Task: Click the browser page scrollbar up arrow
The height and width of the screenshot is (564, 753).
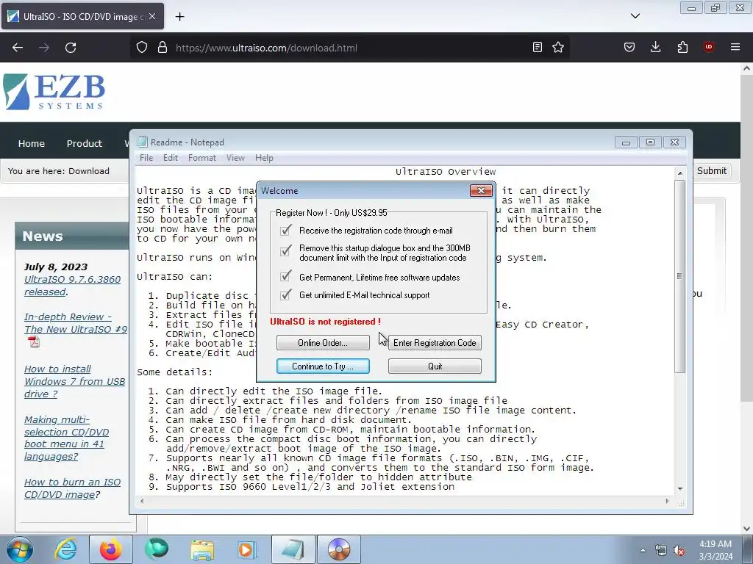Action: [747, 68]
